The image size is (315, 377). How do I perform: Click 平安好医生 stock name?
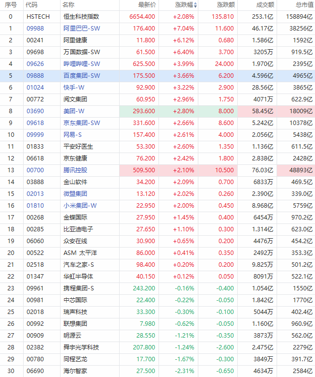[x=78, y=147]
